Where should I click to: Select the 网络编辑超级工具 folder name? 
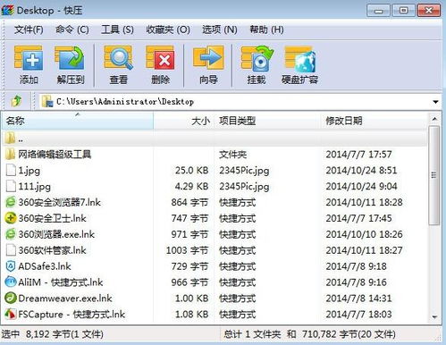click(x=55, y=154)
